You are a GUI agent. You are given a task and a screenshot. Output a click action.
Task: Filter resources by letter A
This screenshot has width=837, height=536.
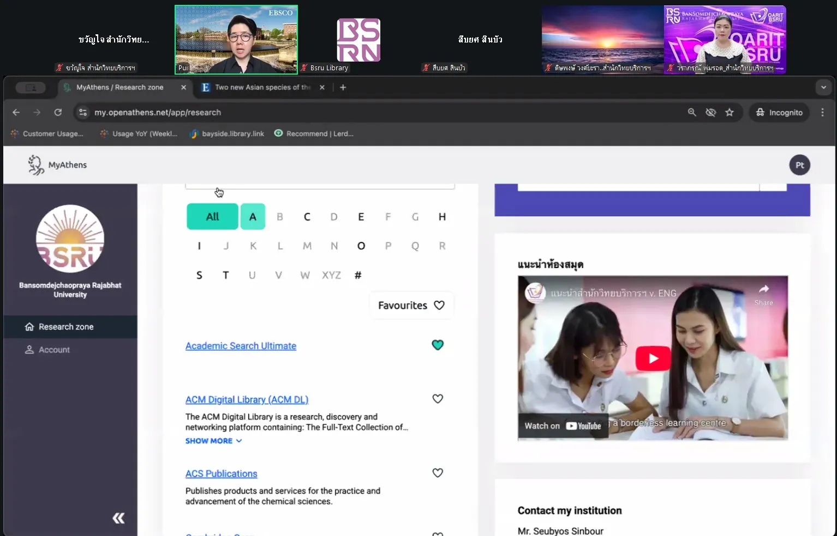point(253,217)
